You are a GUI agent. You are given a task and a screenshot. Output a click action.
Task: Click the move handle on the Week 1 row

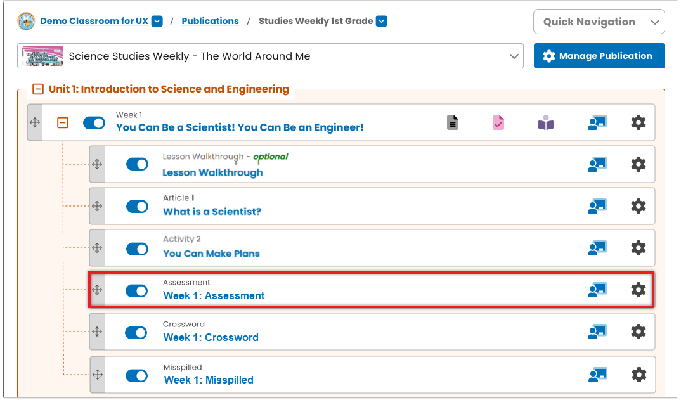pos(35,123)
